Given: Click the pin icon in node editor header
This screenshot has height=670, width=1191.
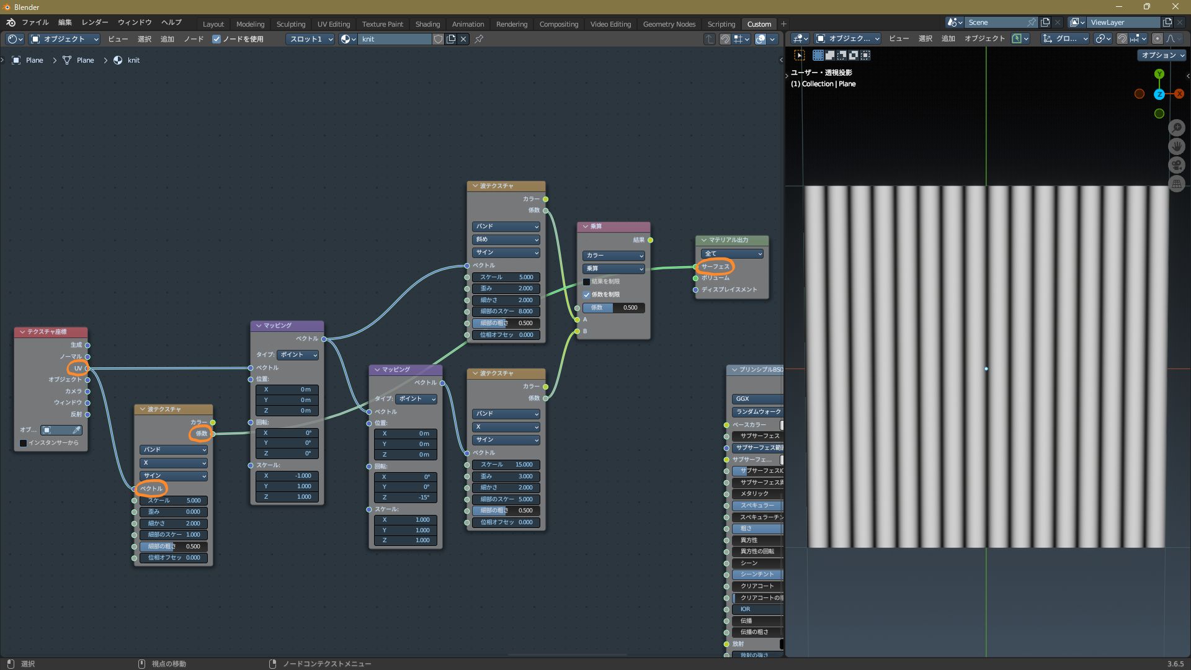Looking at the screenshot, I should (x=479, y=39).
